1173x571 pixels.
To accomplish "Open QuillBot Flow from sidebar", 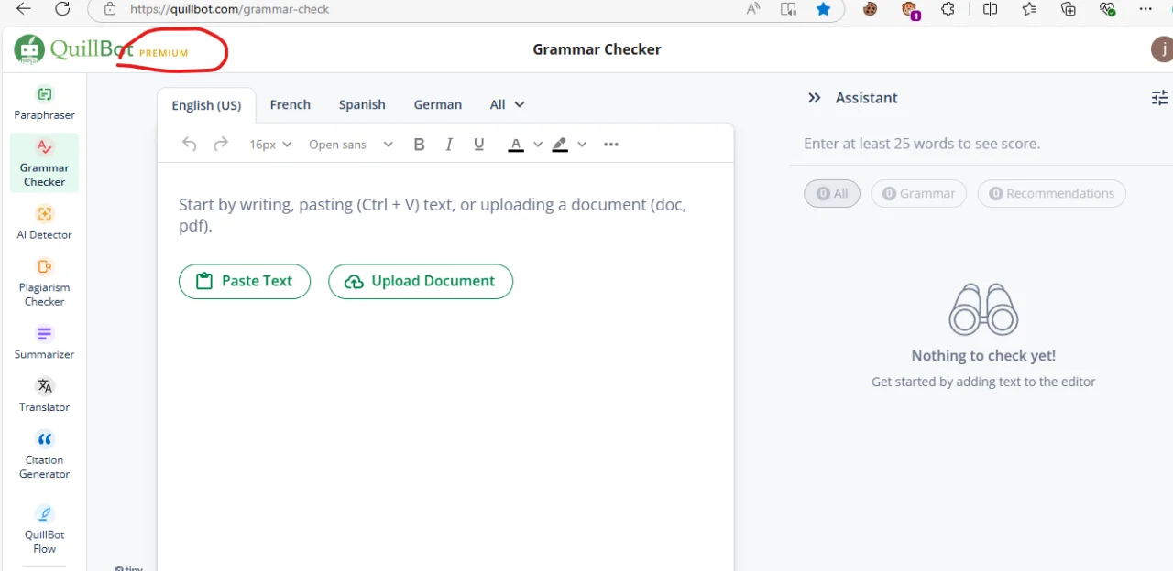I will [x=44, y=529].
